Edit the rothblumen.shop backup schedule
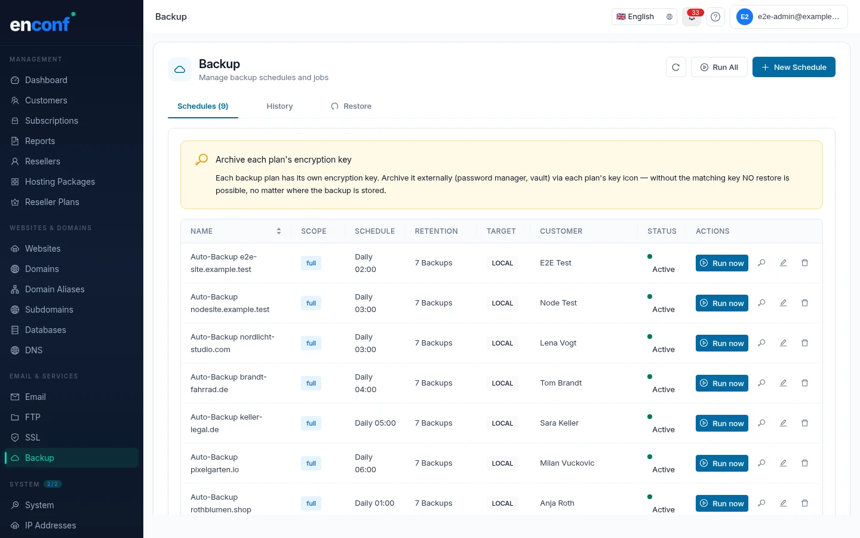This screenshot has height=538, width=860. point(783,503)
